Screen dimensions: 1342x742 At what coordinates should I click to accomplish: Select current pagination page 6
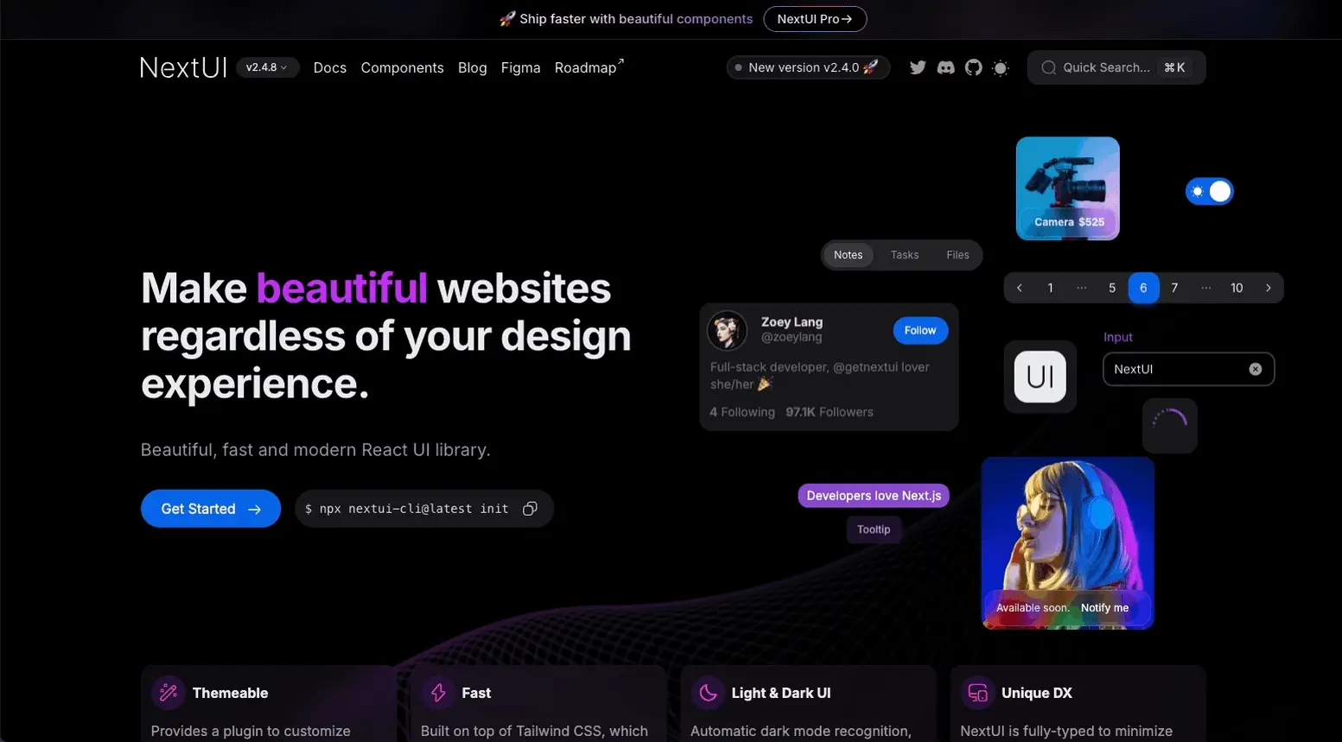click(x=1143, y=288)
